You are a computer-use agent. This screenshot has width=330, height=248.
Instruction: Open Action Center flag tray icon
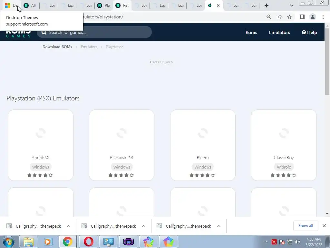click(x=282, y=242)
